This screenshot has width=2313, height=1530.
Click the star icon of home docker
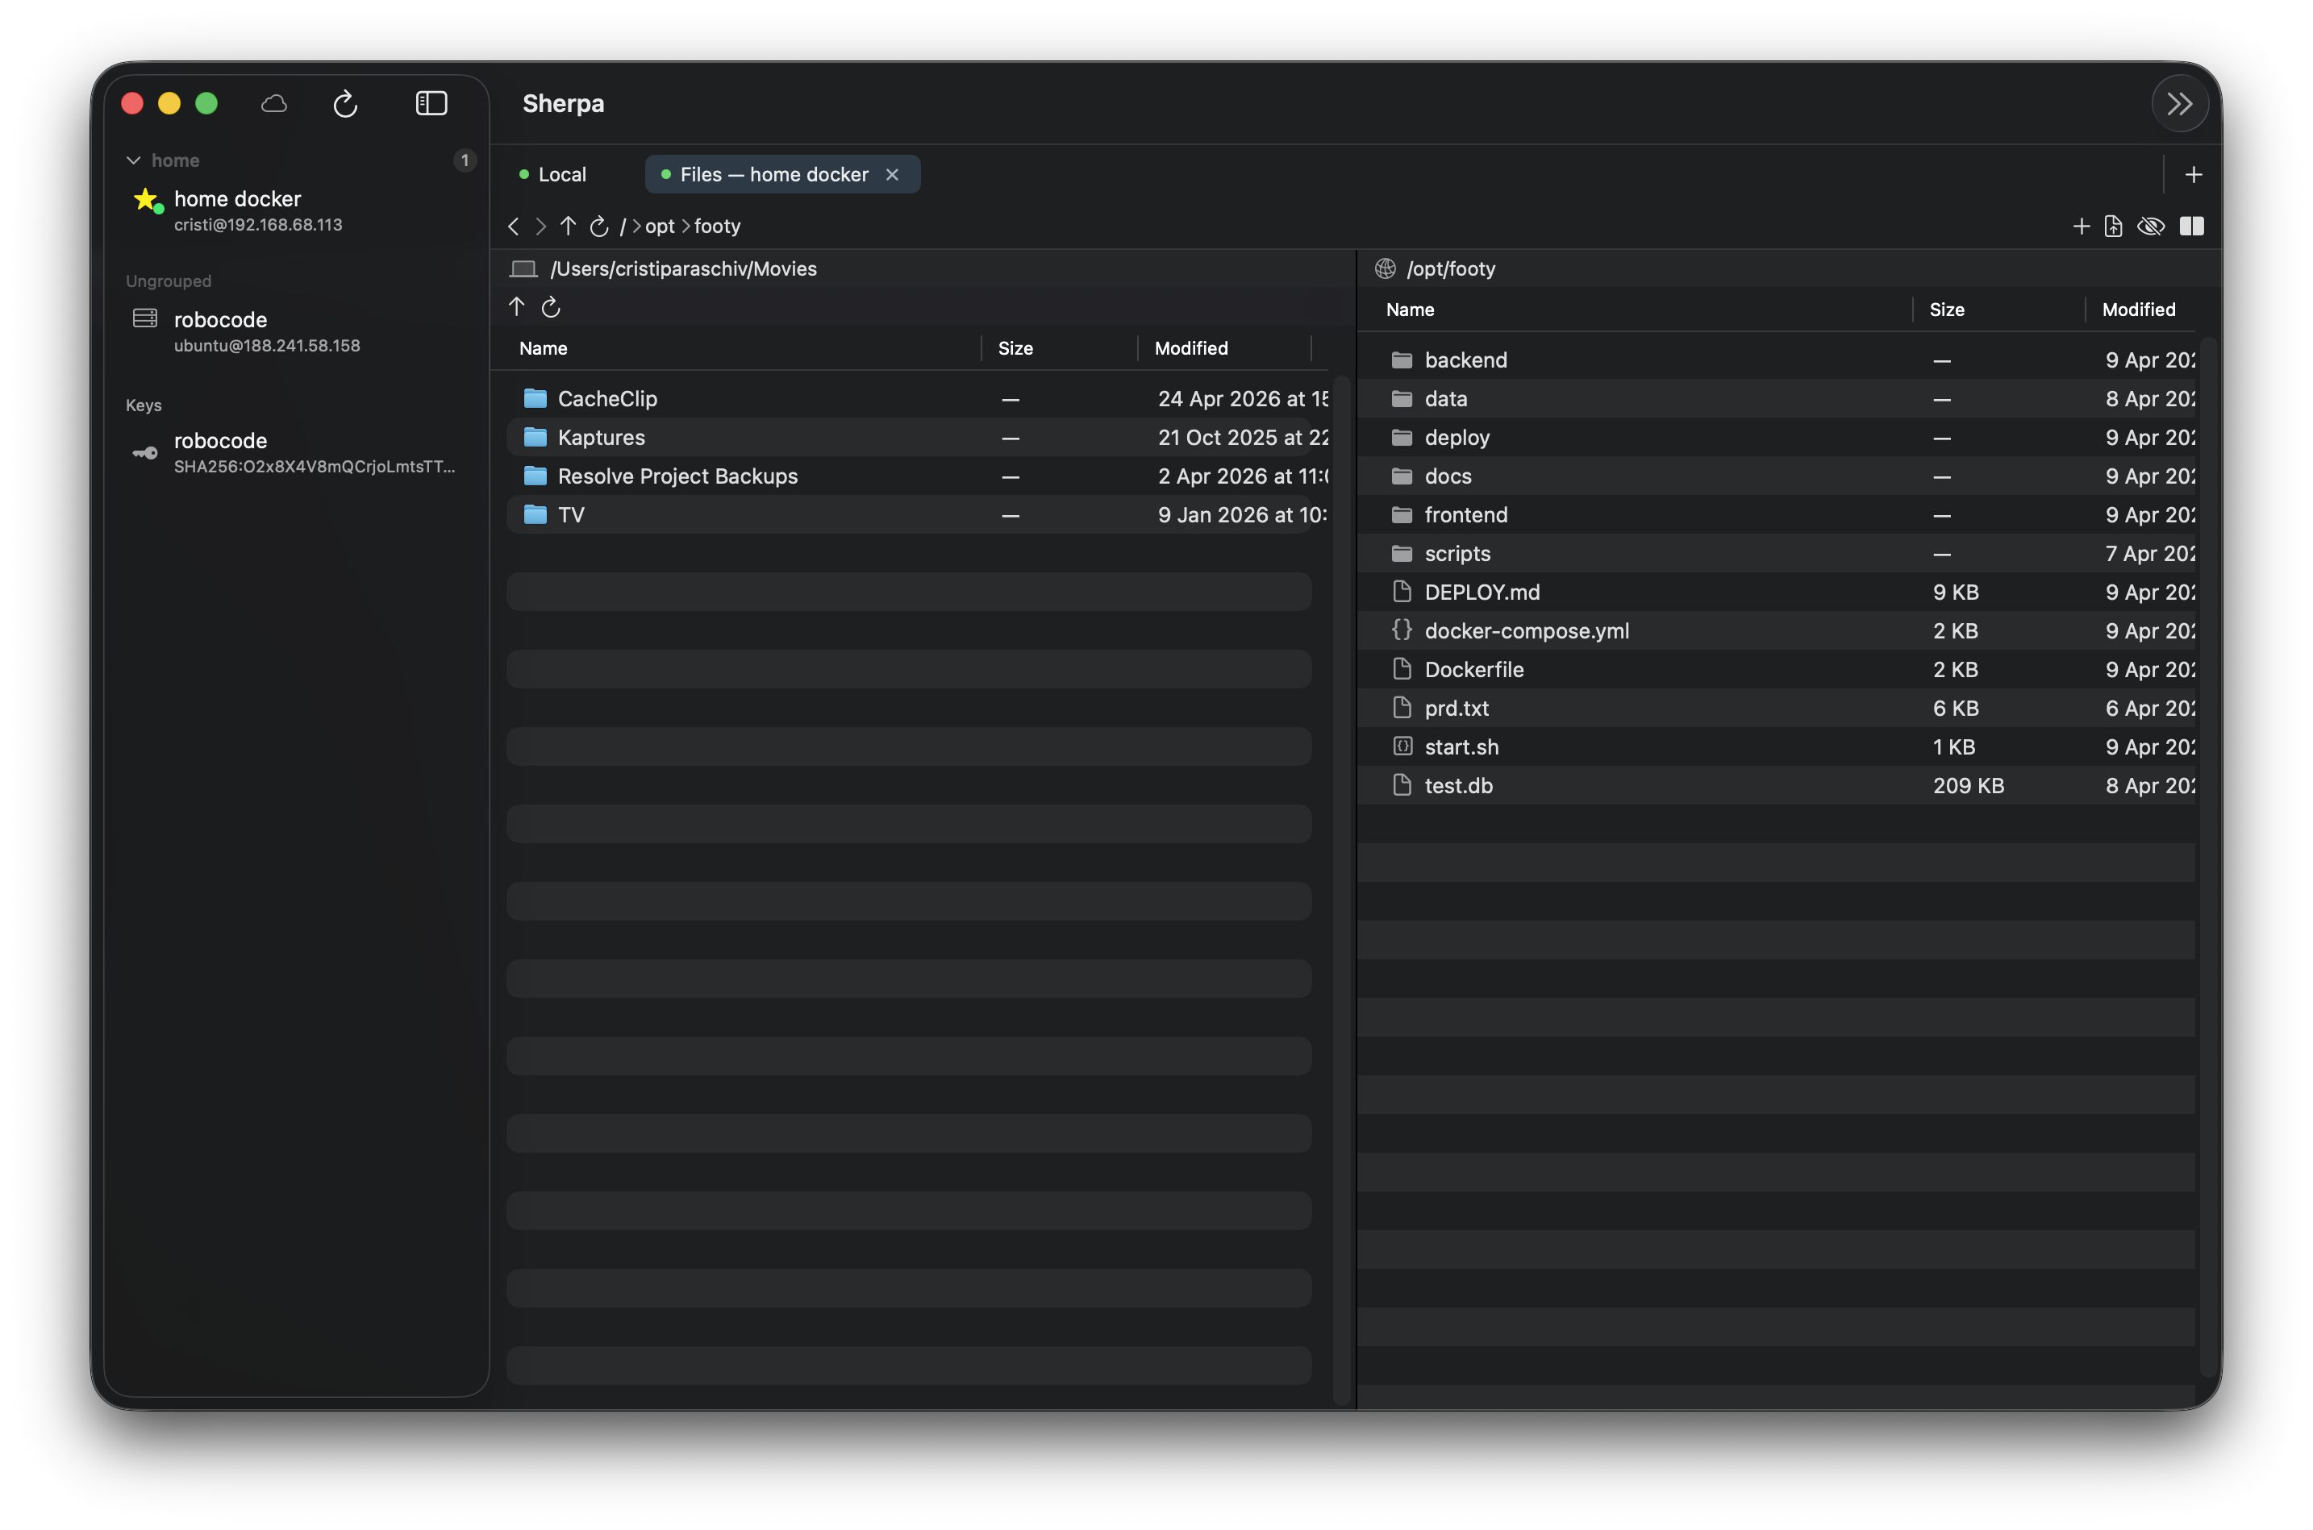pyautogui.click(x=145, y=200)
